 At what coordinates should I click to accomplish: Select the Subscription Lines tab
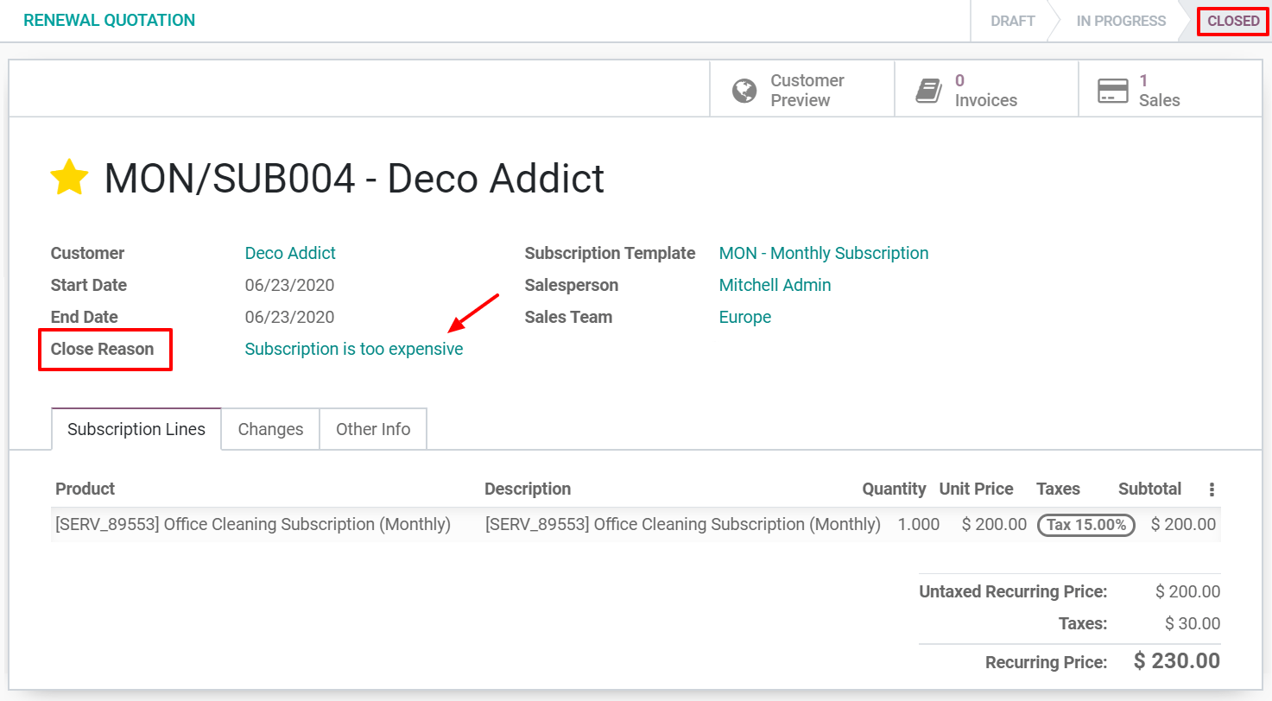[135, 428]
